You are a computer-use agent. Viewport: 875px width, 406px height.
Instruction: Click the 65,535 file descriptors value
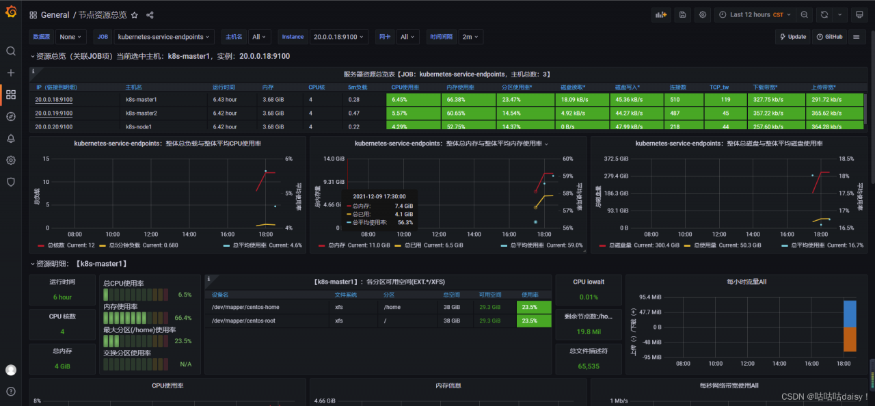(x=588, y=366)
